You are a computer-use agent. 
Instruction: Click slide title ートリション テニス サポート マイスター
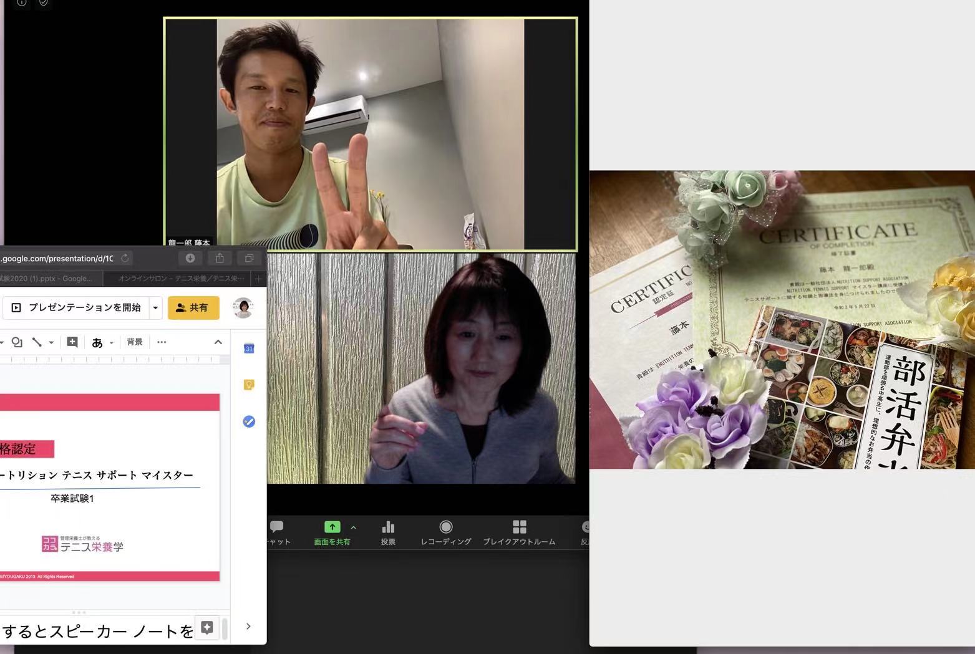pyautogui.click(x=97, y=475)
